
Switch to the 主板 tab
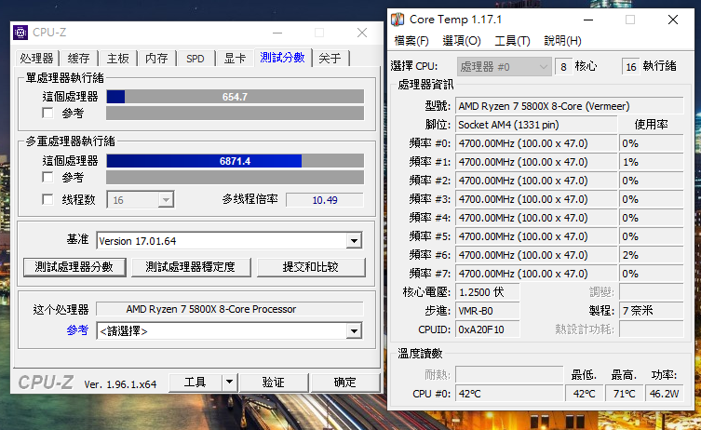click(x=118, y=59)
